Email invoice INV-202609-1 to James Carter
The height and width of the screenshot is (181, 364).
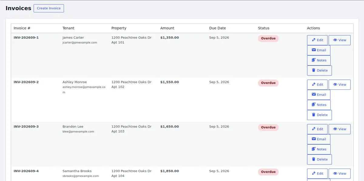click(x=319, y=50)
